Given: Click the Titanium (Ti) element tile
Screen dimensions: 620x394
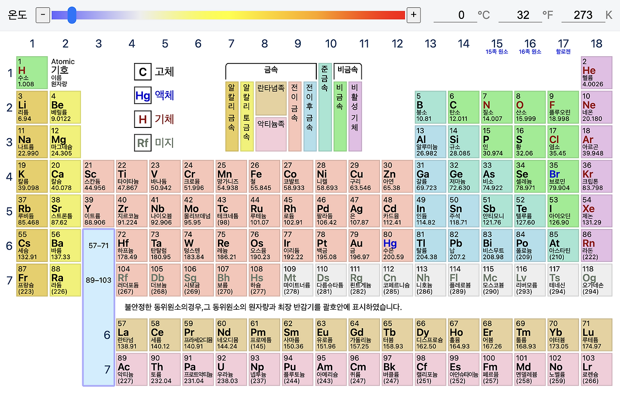Looking at the screenshot, I should point(132,177).
